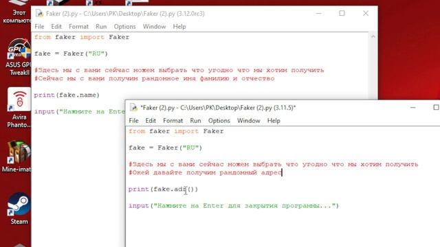Image resolution: width=440 pixels, height=247 pixels.
Task: Maximize the front Faker 3.11.5 window
Action: click(436, 108)
